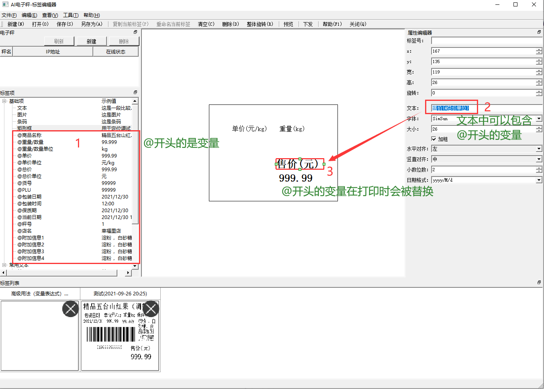Viewport: 544px width, 389px height.
Task: Select the 售价(元) text on the canvas
Action: pyautogui.click(x=300, y=164)
